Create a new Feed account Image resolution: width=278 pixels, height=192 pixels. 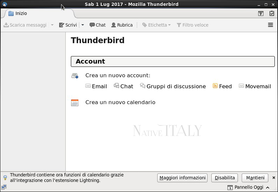(x=222, y=86)
